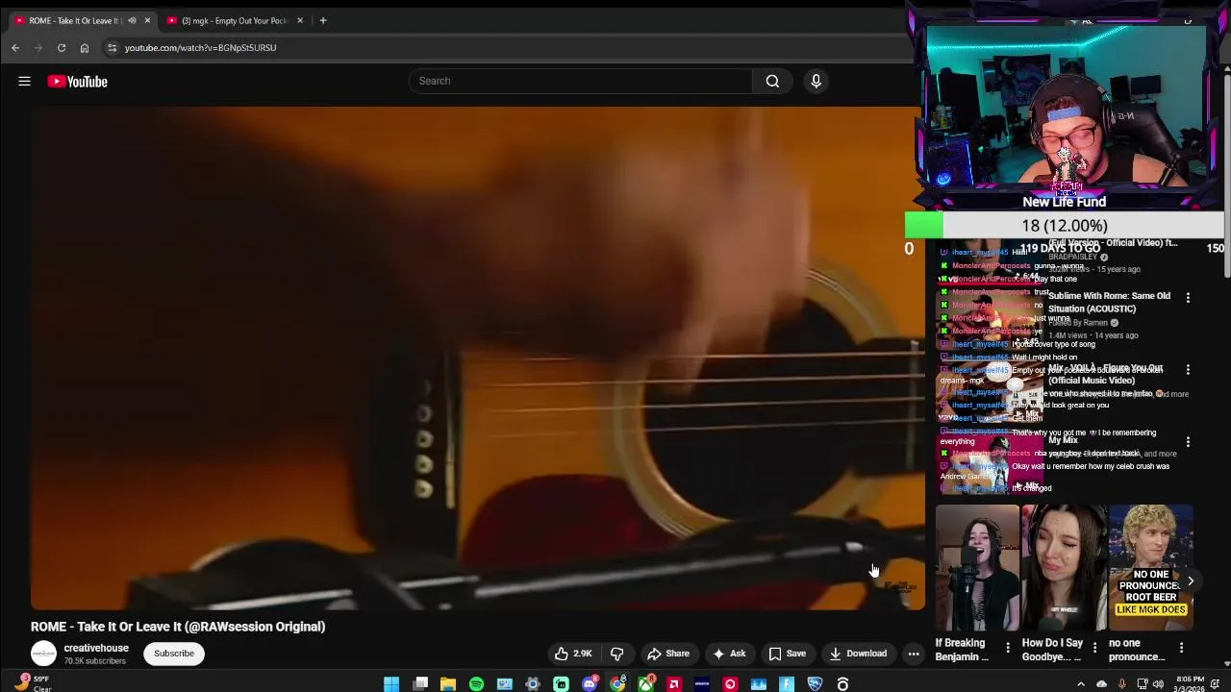The image size is (1231, 692).
Task: Open options for VOILA Figure You Out mix
Action: tap(1188, 370)
